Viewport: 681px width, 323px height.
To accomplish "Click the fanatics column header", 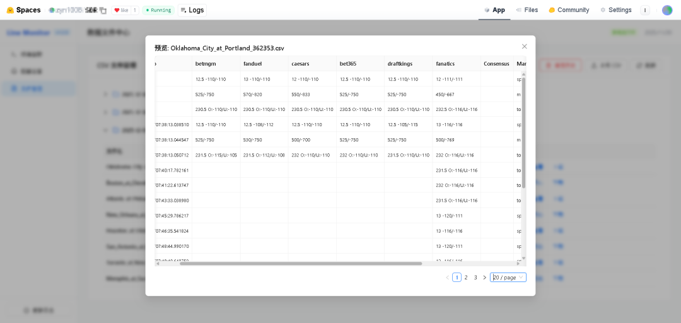I will pyautogui.click(x=445, y=64).
